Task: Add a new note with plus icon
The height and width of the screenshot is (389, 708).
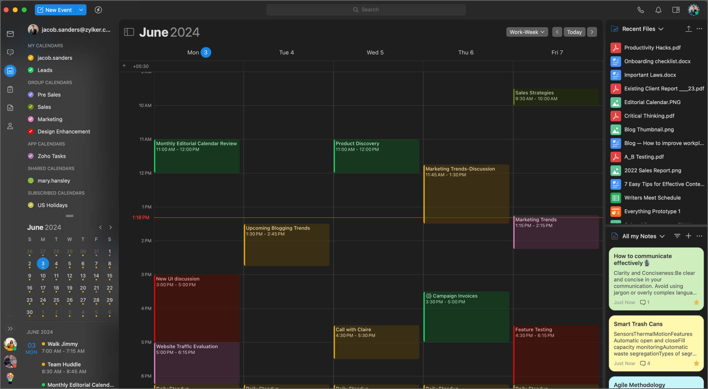Action: click(x=688, y=236)
